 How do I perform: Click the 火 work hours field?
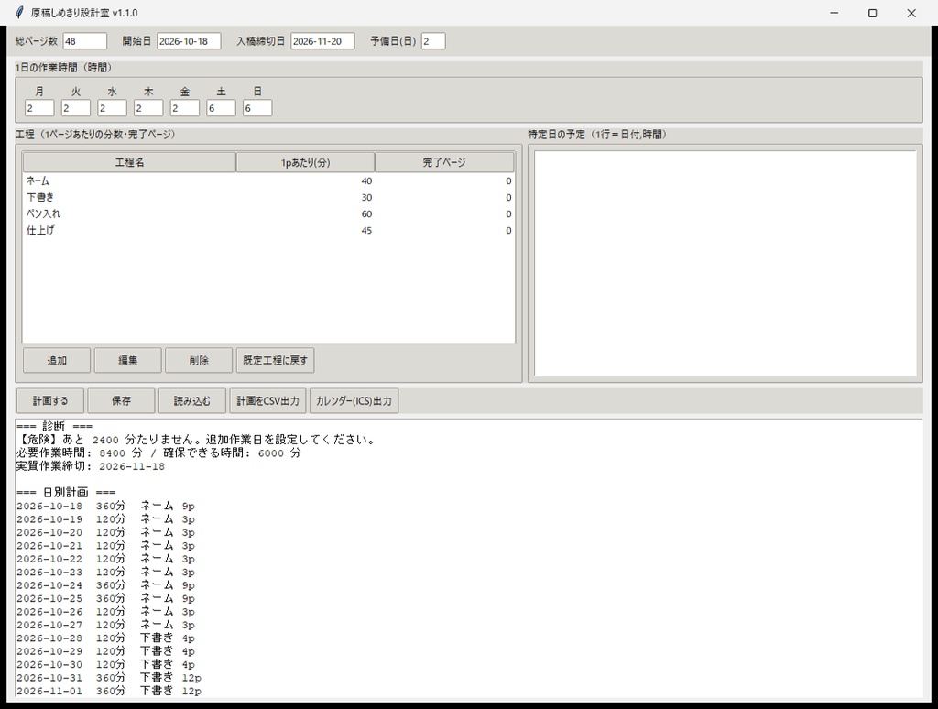(76, 108)
